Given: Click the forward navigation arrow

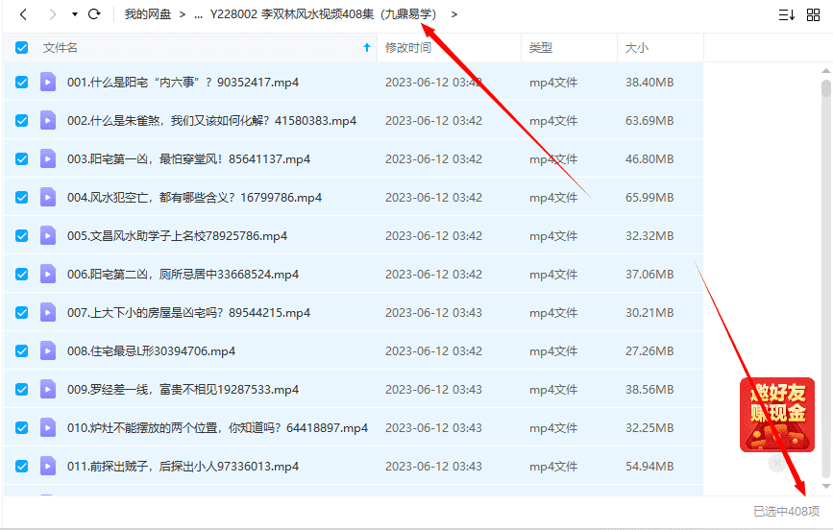Looking at the screenshot, I should [x=52, y=14].
